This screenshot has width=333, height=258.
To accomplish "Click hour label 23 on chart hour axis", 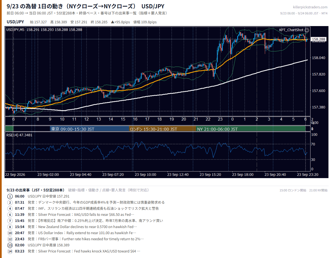I will pyautogui.click(x=220, y=119).
